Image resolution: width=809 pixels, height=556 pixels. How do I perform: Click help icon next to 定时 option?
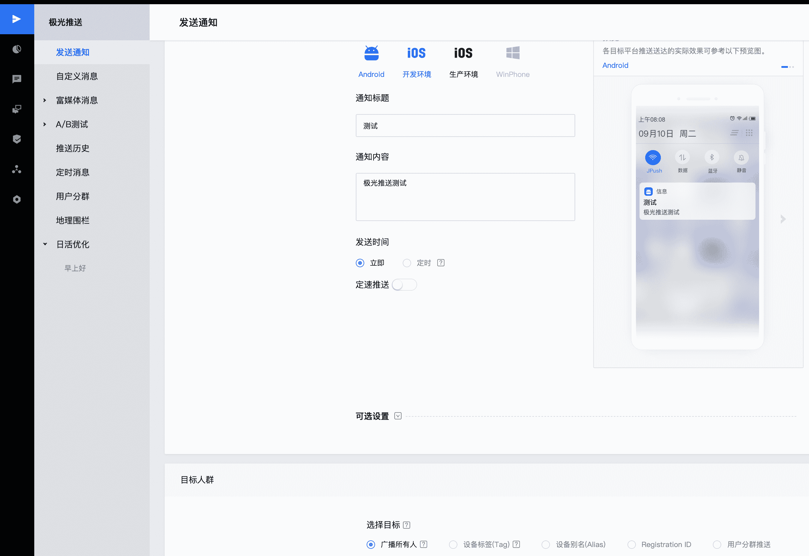441,263
